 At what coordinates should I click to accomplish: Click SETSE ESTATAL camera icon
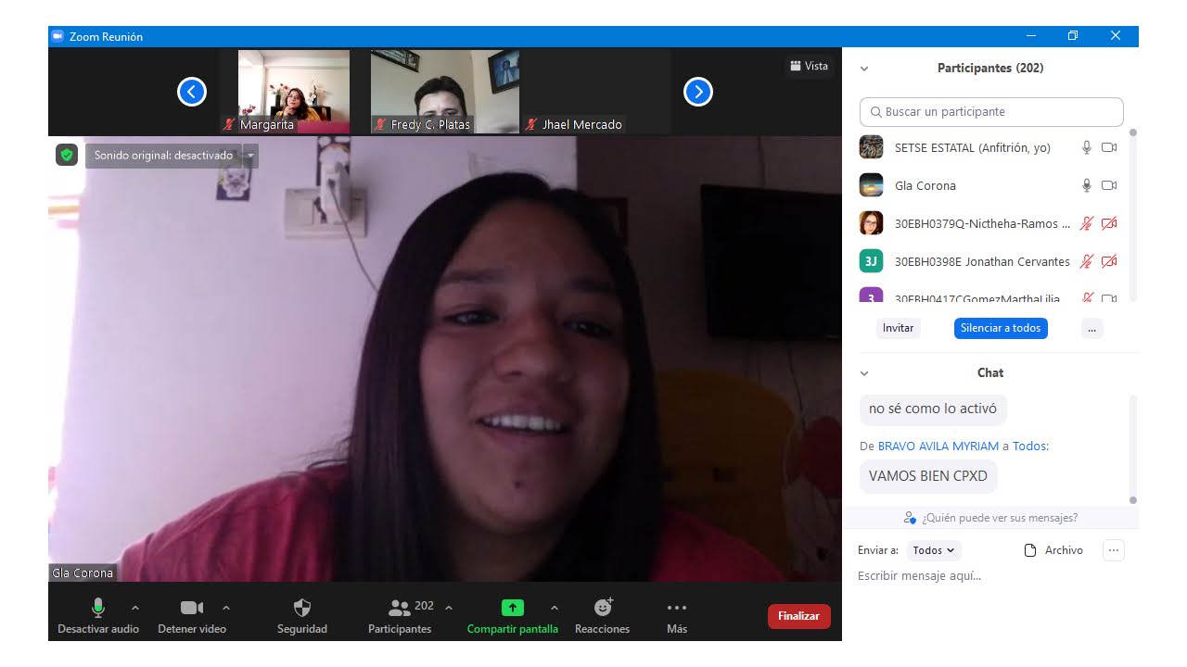pos(1109,147)
